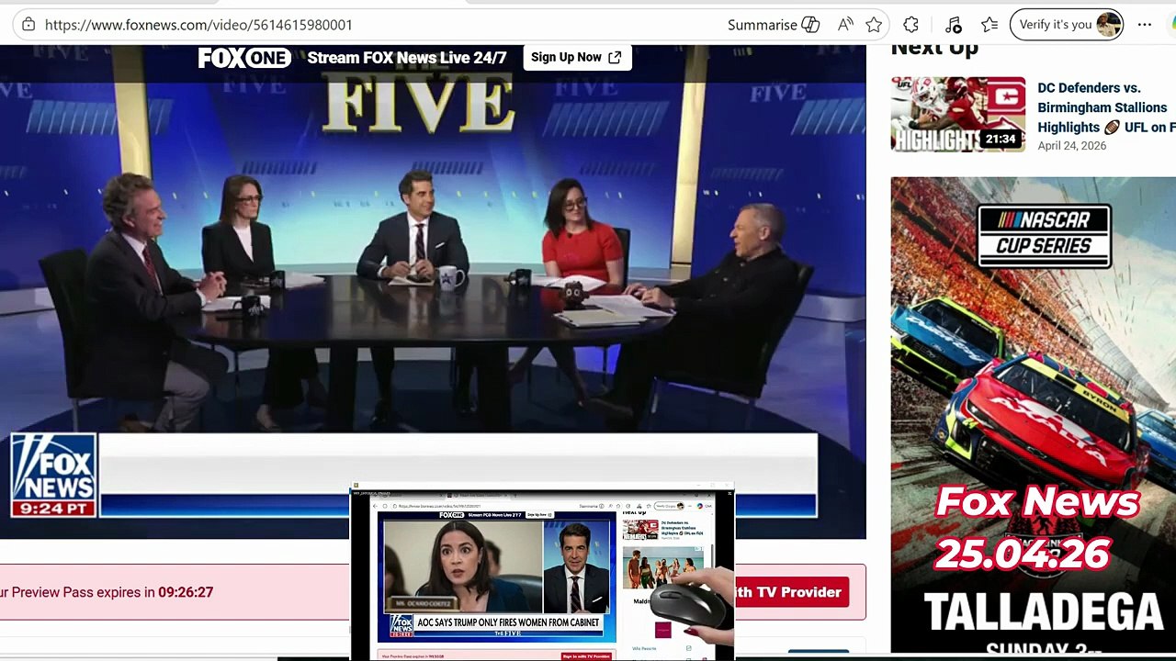This screenshot has width=1176, height=661.
Task: Start Read aloud from the address bar
Action: pos(845,25)
